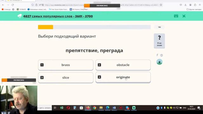Bookmark this page with star icon

(x=161, y=5)
